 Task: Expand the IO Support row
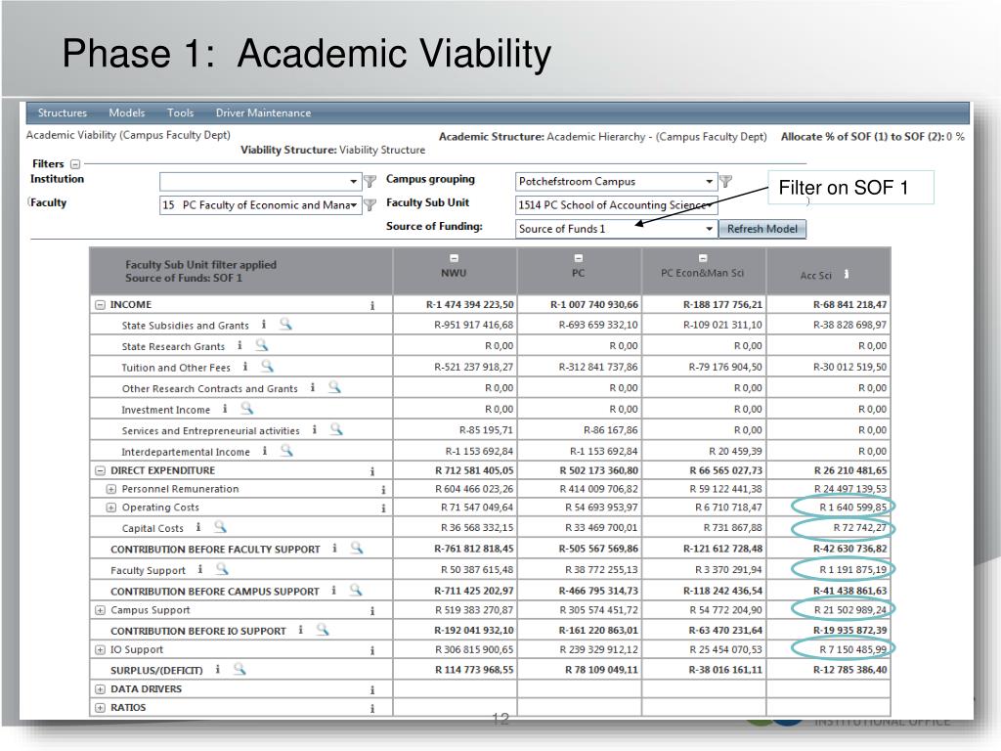pyautogui.click(x=101, y=650)
